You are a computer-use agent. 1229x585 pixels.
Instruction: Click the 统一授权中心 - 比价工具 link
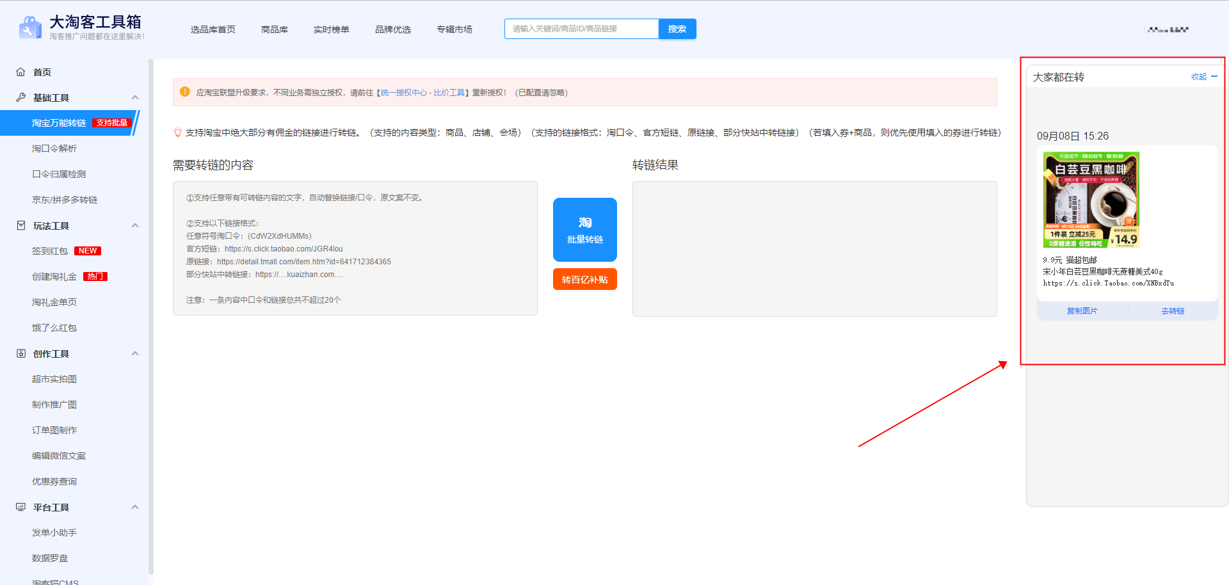[422, 93]
